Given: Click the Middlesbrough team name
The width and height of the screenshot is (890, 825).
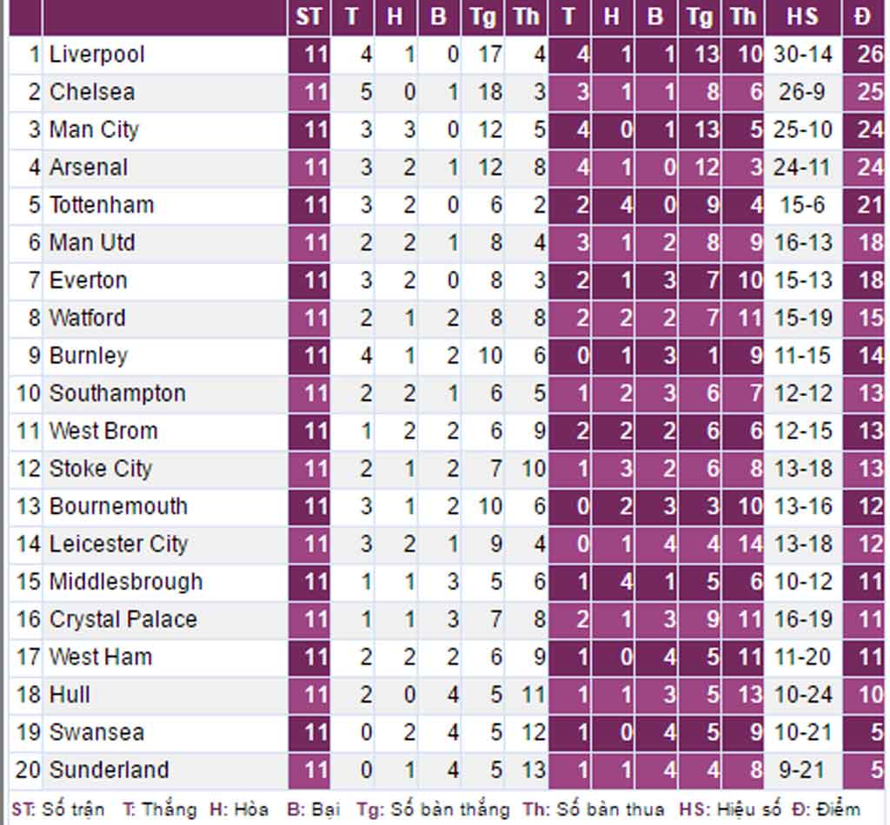Looking at the screenshot, I should click(126, 582).
